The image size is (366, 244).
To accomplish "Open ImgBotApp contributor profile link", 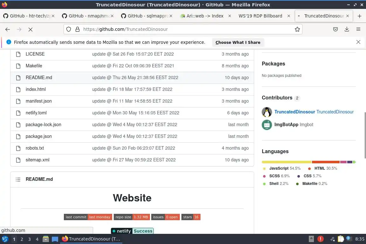I will tap(294, 125).
